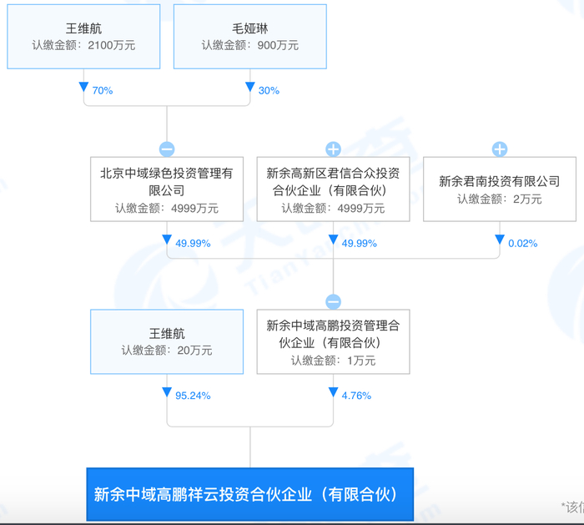This screenshot has width=584, height=525.
Task: Expand the 新余高新区君信合众投资合伙企业 node
Action: click(334, 149)
